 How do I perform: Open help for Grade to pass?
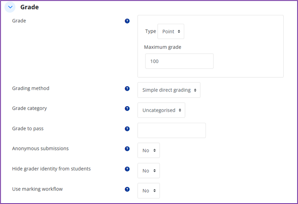point(127,129)
